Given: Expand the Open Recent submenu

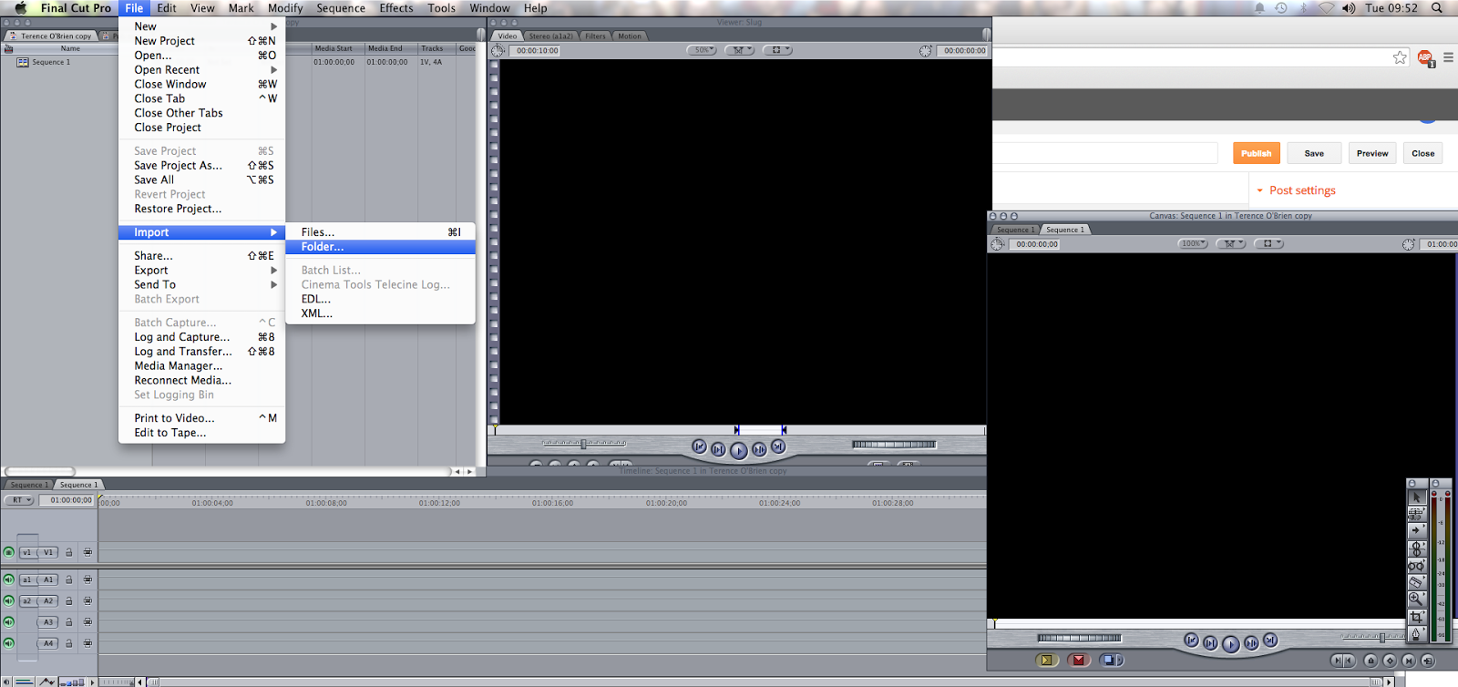Looking at the screenshot, I should 201,70.
